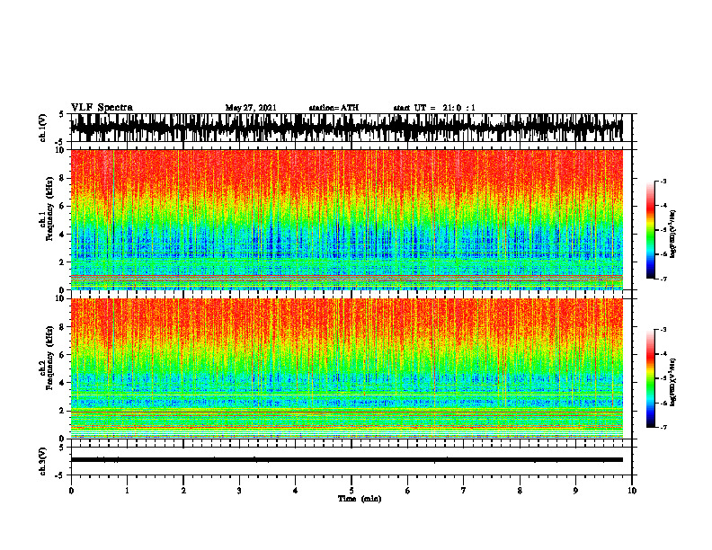The image size is (712, 550).
Task: Click the "ch.3(V)" axis label
Action: coord(42,462)
